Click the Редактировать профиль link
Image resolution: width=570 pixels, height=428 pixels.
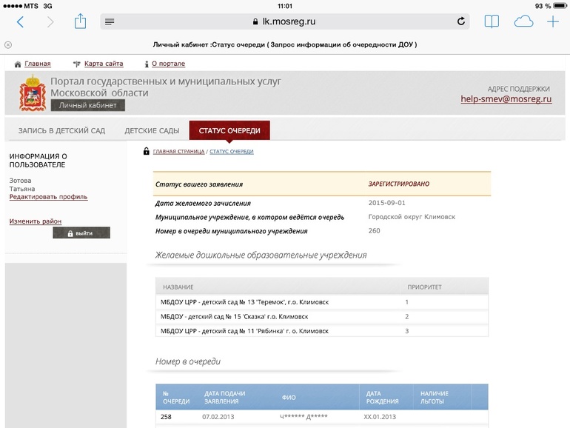coord(48,197)
